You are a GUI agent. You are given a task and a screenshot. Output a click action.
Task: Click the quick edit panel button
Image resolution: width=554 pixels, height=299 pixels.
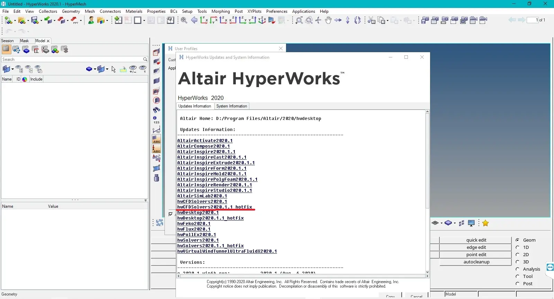pos(476,240)
